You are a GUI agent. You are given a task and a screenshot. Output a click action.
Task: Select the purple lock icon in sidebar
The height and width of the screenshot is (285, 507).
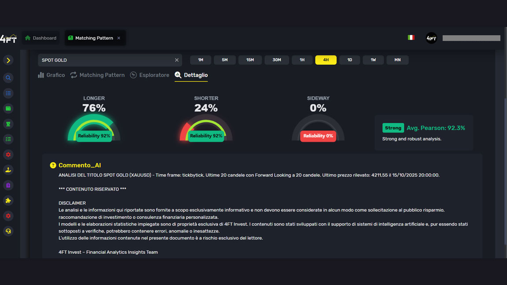click(8, 185)
